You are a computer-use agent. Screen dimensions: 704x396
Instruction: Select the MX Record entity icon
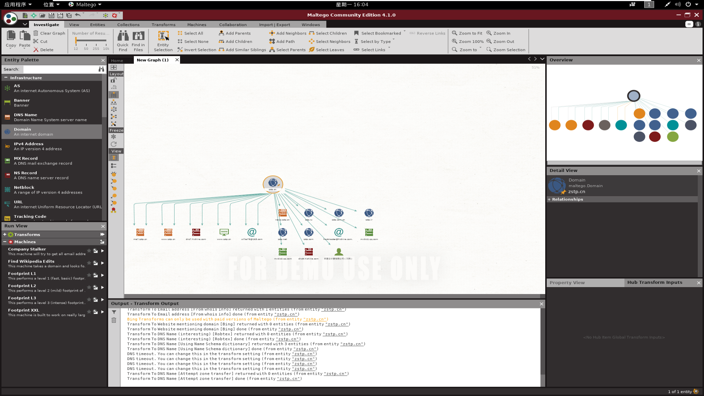[7, 161]
